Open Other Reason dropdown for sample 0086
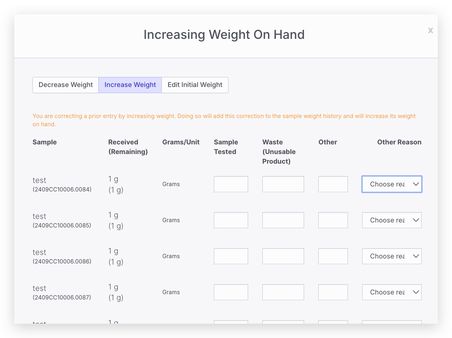This screenshot has height=338, width=452. point(392,256)
